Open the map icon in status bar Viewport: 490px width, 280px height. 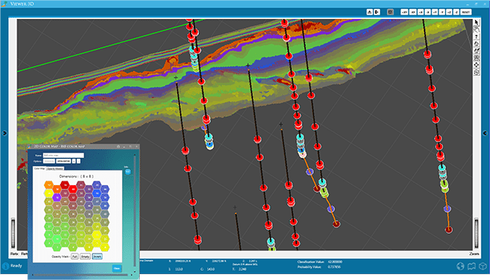pyautogui.click(x=472, y=266)
